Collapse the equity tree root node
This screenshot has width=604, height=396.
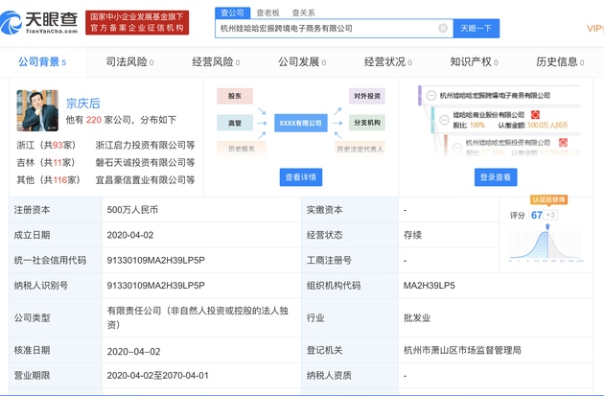click(x=430, y=96)
